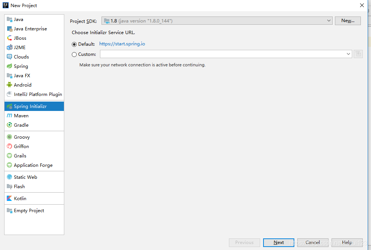Click the Spring leaf icon

point(9,66)
